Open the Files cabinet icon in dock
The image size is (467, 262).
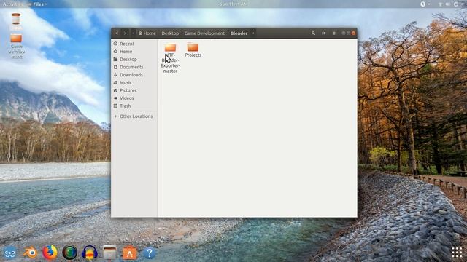pyautogui.click(x=109, y=253)
